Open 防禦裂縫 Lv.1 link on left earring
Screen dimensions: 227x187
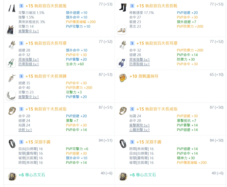pos(29,64)
